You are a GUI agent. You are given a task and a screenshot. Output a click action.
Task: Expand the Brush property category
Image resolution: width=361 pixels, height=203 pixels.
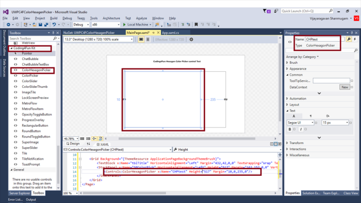tap(294, 62)
